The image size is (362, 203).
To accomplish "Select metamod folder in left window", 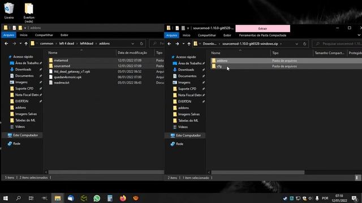I will pyautogui.click(x=61, y=60).
